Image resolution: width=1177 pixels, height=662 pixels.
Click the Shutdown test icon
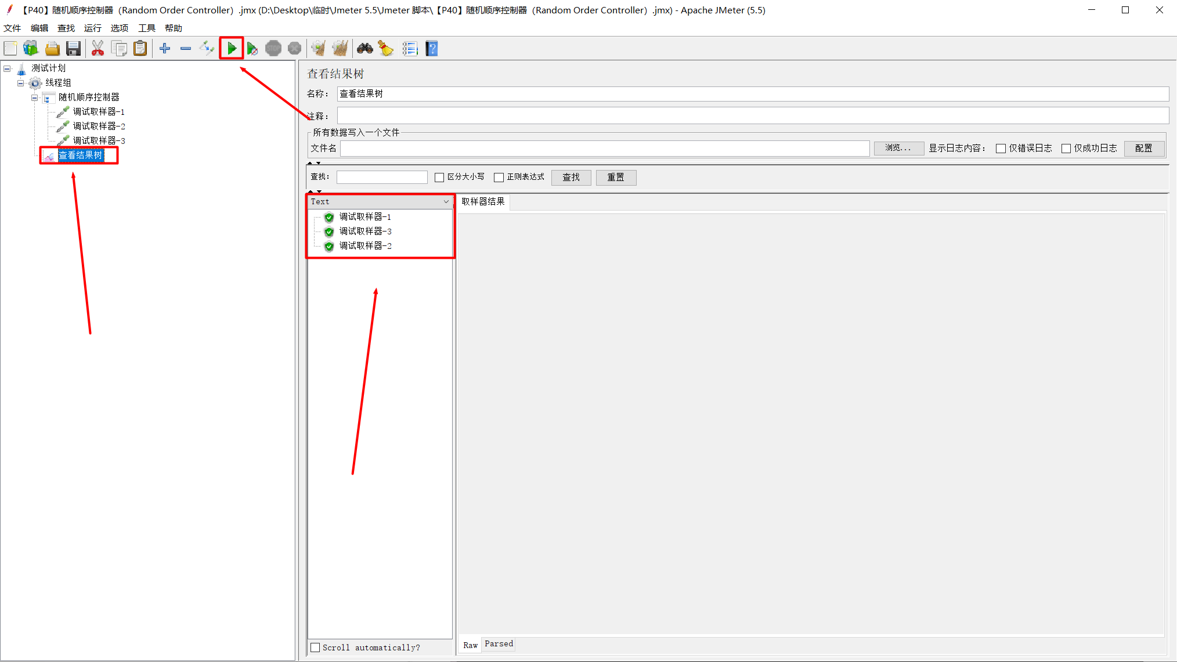295,49
